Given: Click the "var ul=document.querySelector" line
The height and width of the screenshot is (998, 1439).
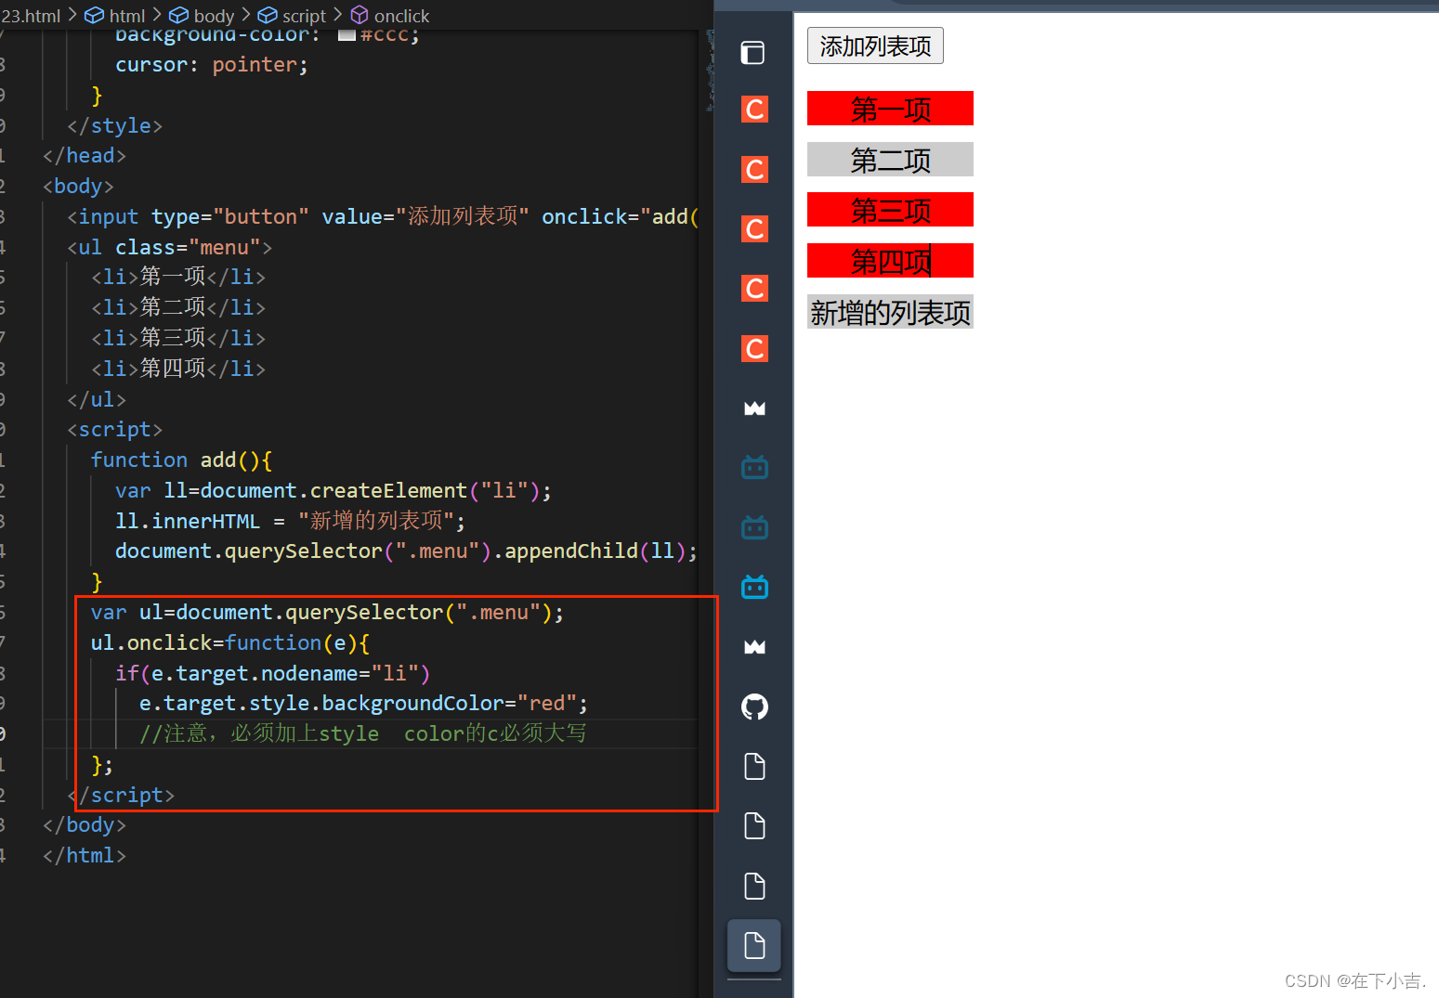Looking at the screenshot, I should click(327, 613).
